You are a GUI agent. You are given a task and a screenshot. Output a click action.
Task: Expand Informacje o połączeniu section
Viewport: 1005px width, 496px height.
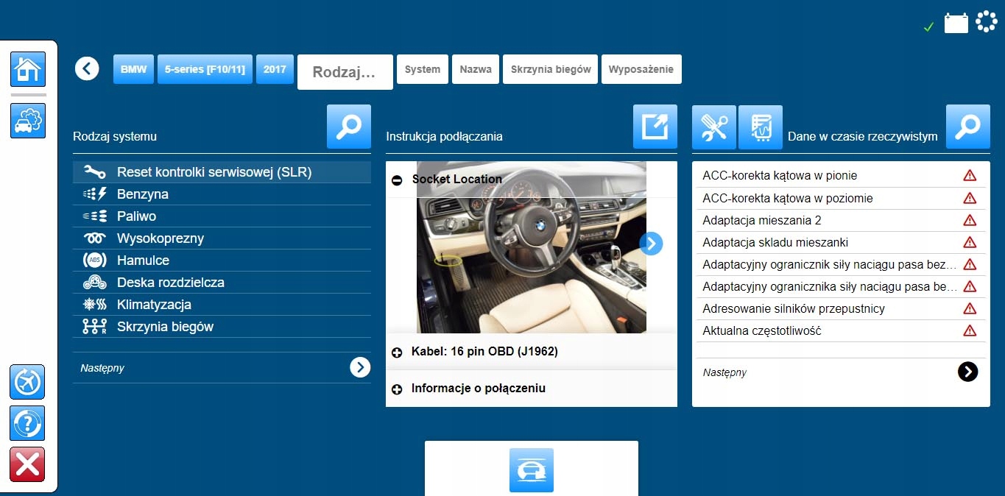398,389
